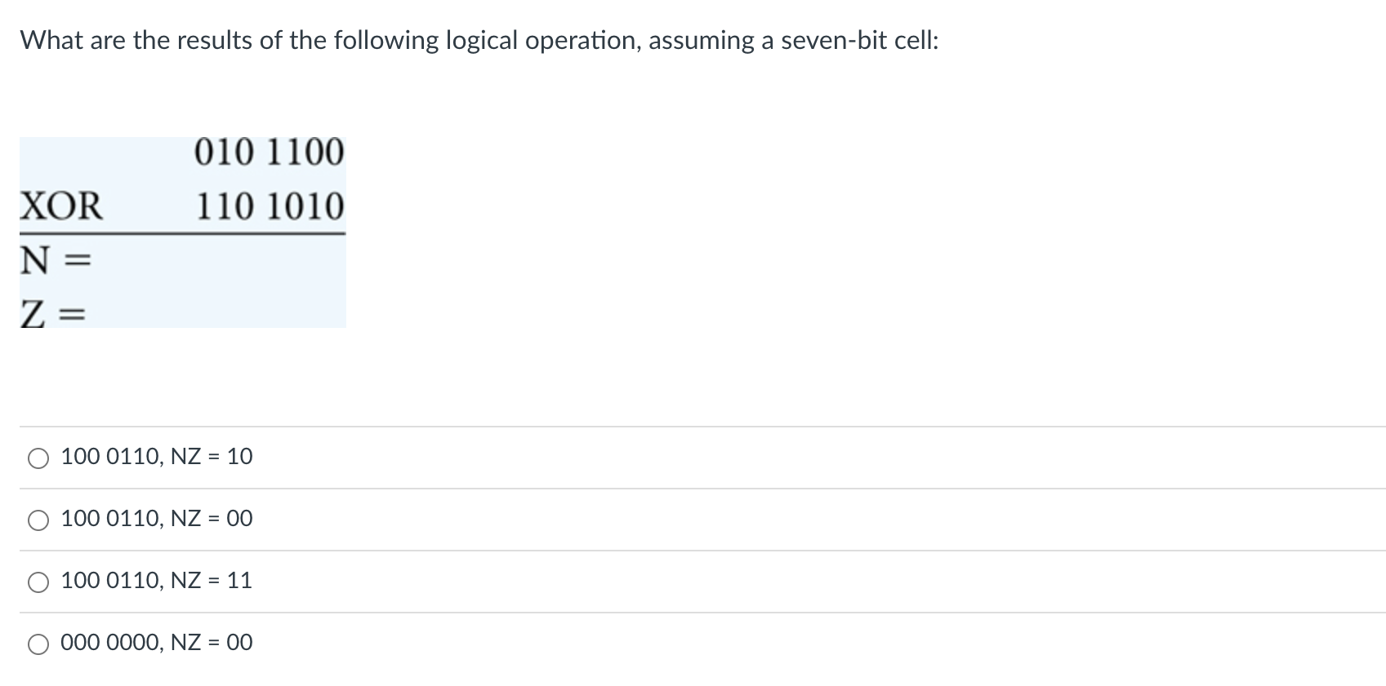Click the answer label "100 0110, NZ = 11"

click(x=157, y=580)
